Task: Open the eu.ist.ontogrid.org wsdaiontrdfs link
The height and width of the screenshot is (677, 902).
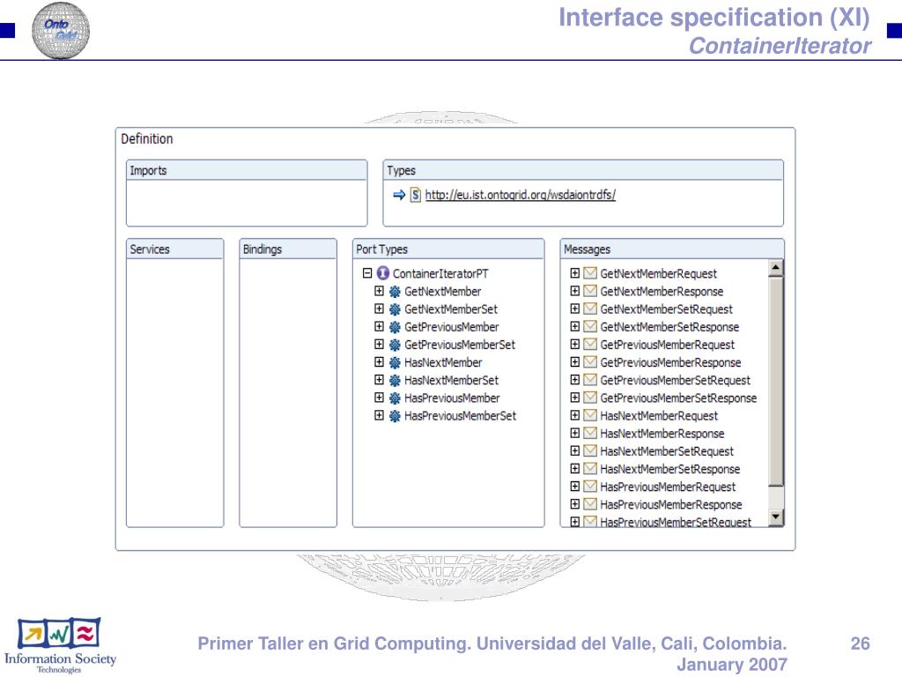Action: [520, 196]
